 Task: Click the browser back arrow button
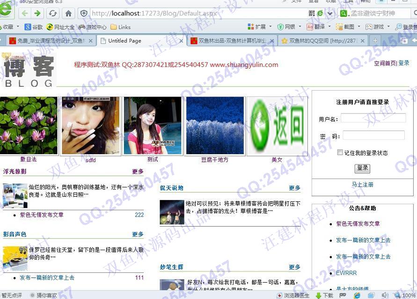pyautogui.click(x=24, y=14)
